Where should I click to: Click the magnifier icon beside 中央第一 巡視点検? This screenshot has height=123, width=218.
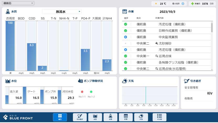coord(156,56)
